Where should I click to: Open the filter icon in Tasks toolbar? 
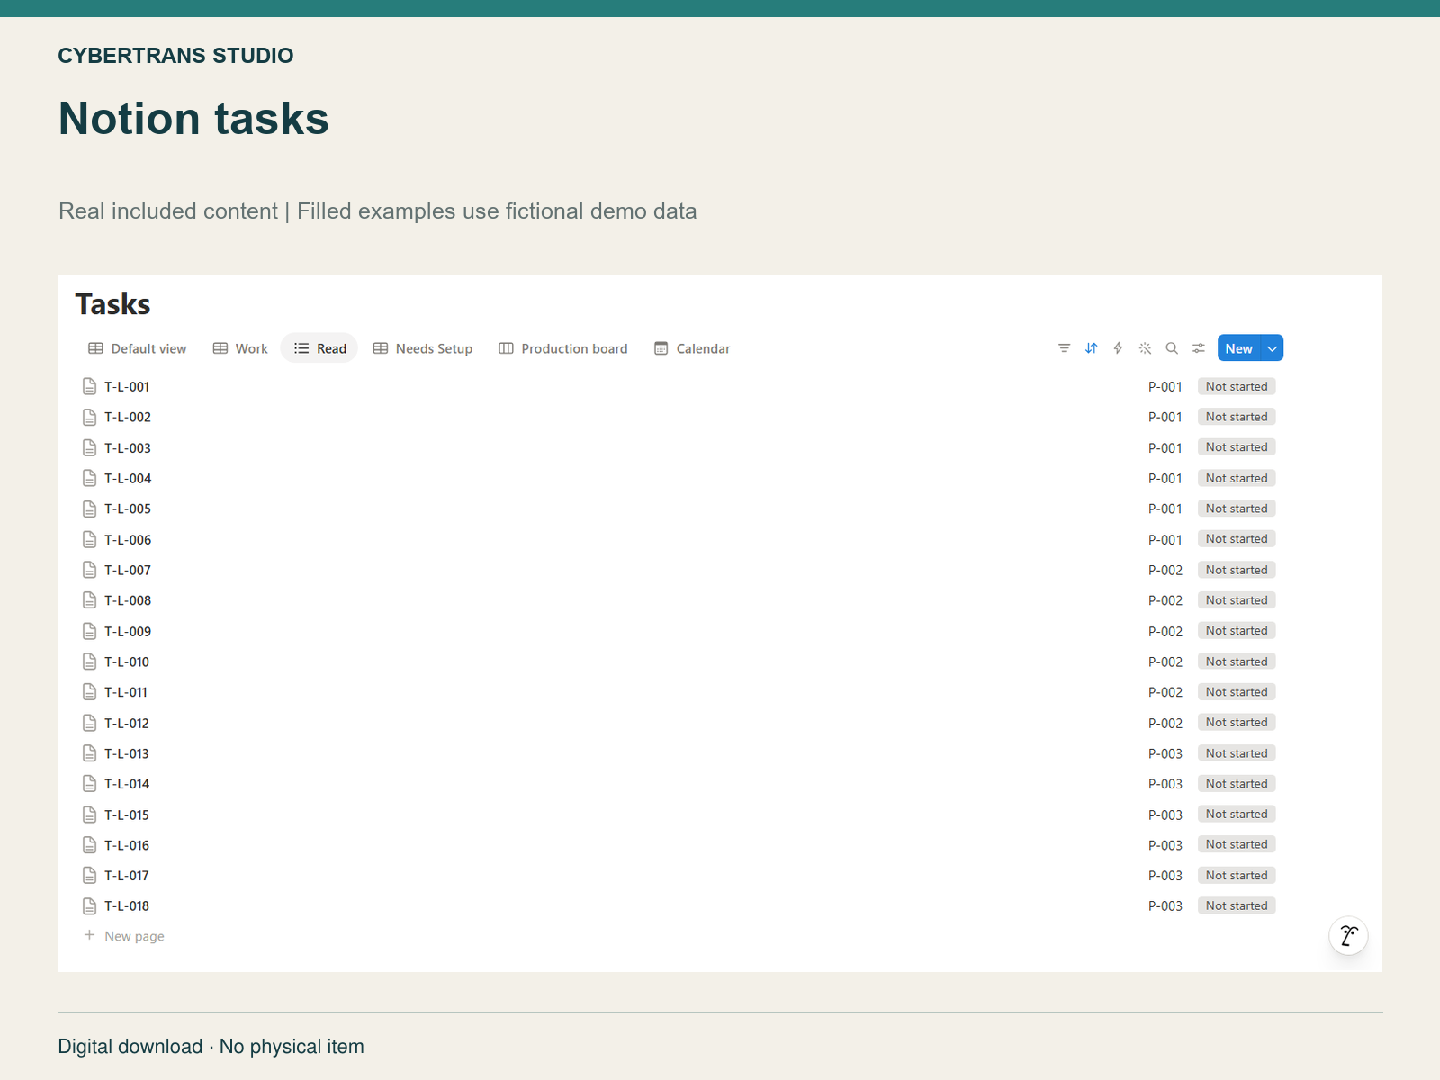pyautogui.click(x=1064, y=348)
